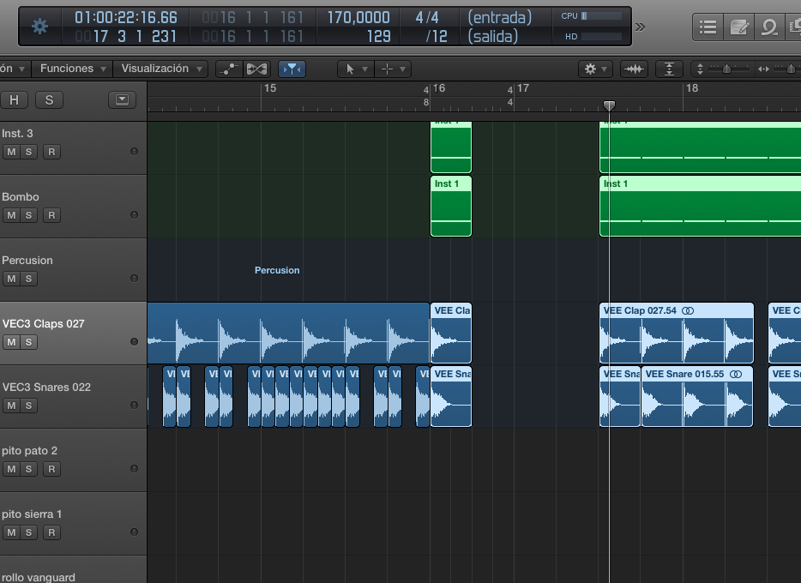801x583 pixels.
Task: Open the Loop Browser button
Action: [768, 27]
